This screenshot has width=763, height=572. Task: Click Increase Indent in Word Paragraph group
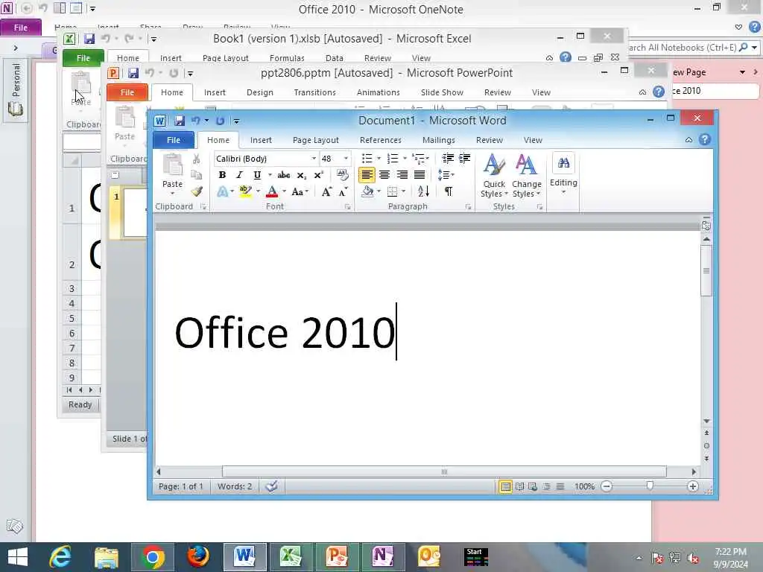[464, 158]
